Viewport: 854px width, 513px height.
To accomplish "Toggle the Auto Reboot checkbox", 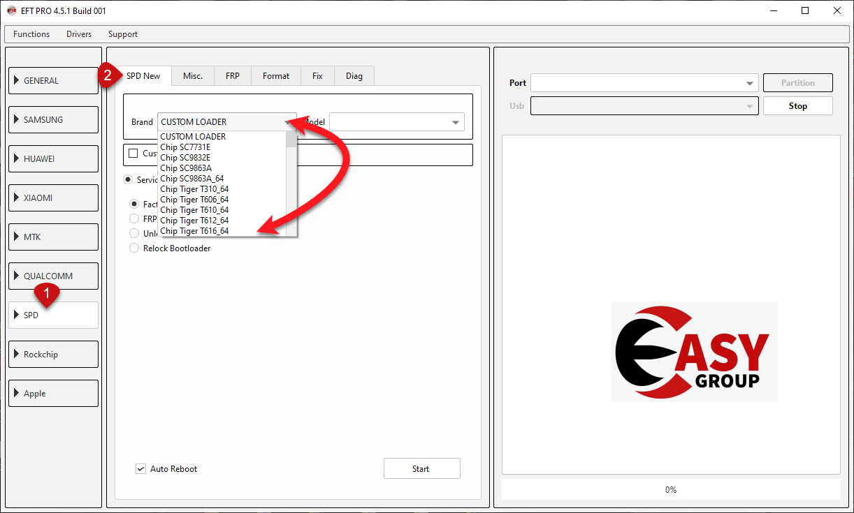I will [x=140, y=469].
